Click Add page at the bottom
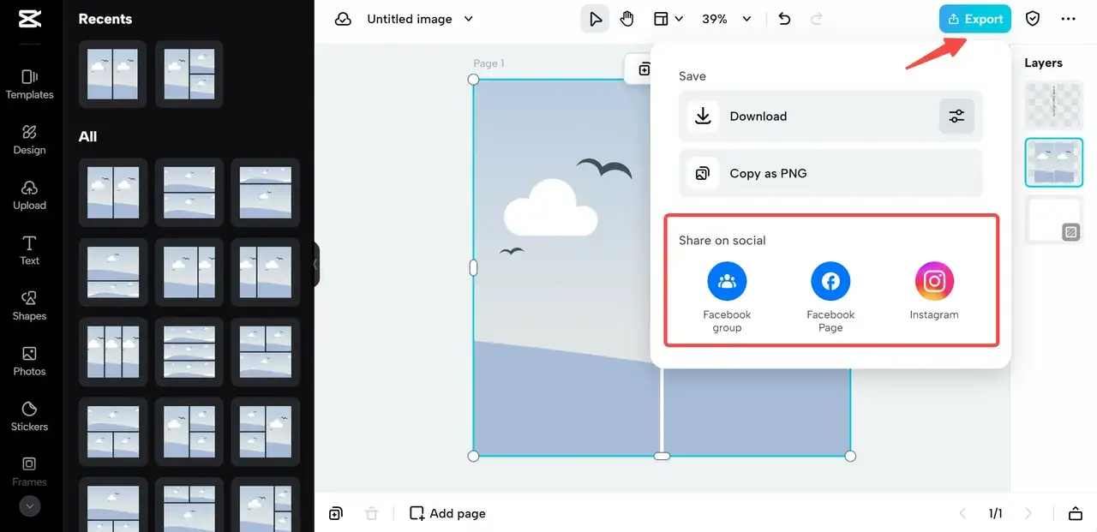Viewport: 1097px width, 532px height. (x=447, y=513)
